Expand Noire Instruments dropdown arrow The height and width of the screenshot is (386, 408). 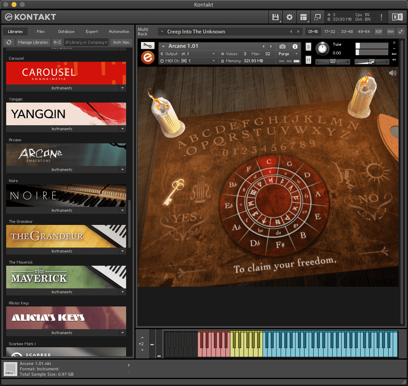122,211
